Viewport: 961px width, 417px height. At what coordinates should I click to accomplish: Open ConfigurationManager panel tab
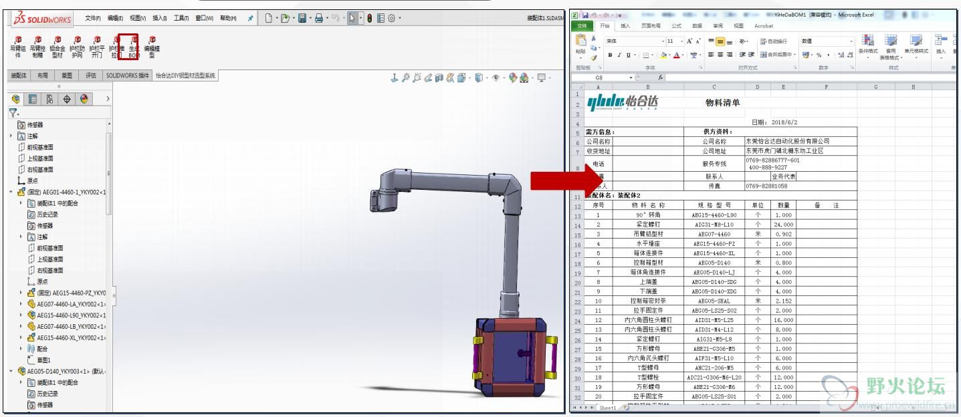point(50,99)
